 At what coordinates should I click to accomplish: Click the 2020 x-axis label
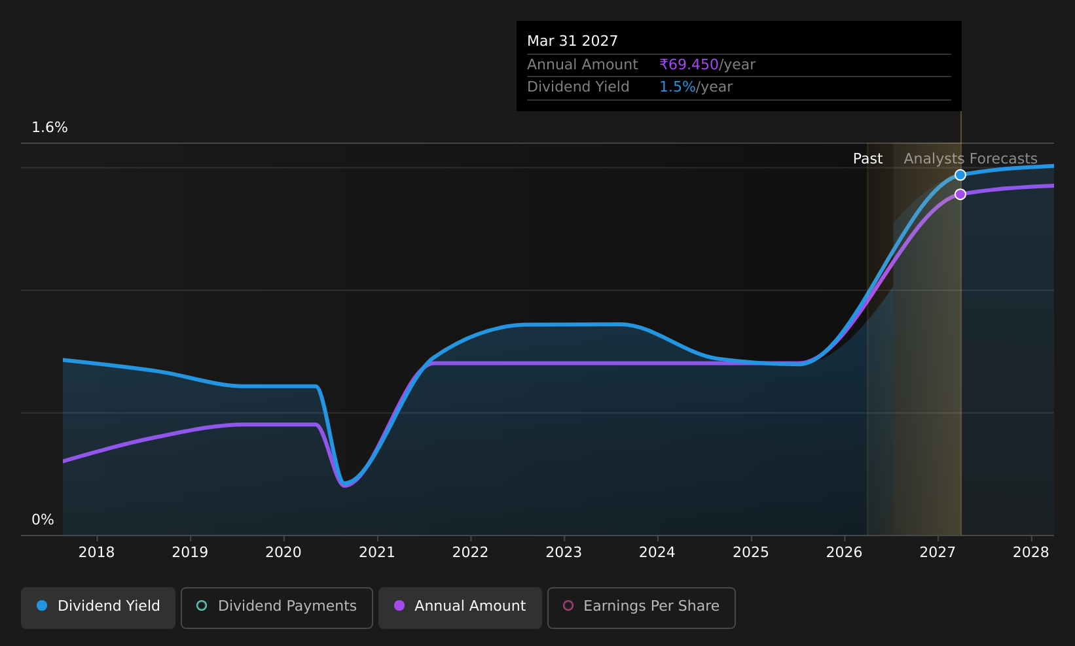(283, 552)
